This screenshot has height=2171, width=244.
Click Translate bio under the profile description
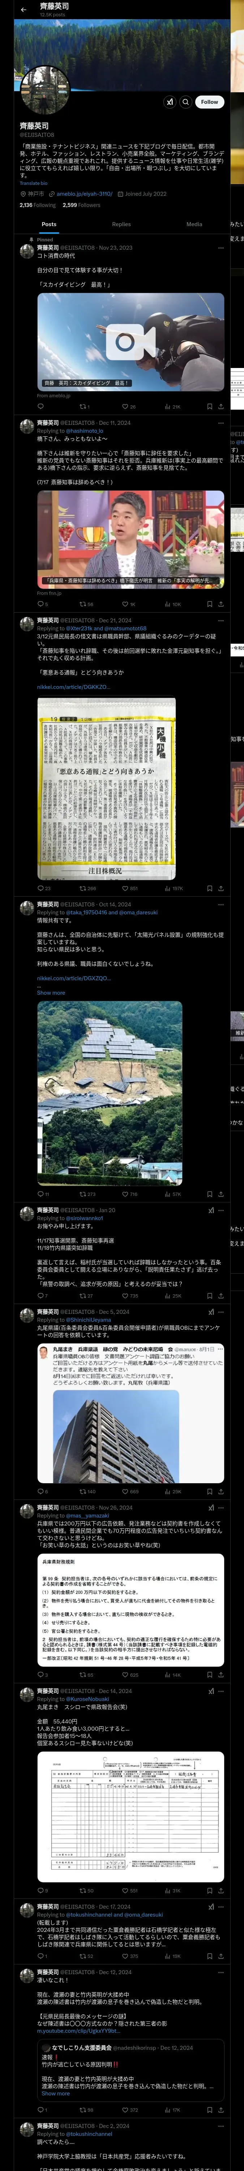tap(34, 183)
